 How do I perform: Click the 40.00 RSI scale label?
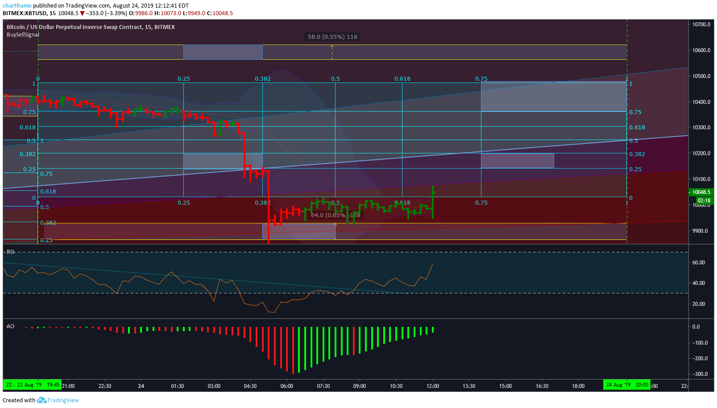(x=699, y=283)
